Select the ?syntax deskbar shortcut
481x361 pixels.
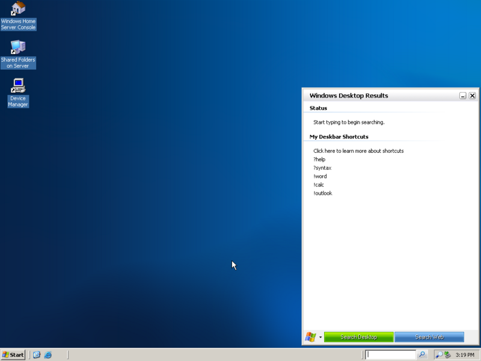click(x=322, y=168)
